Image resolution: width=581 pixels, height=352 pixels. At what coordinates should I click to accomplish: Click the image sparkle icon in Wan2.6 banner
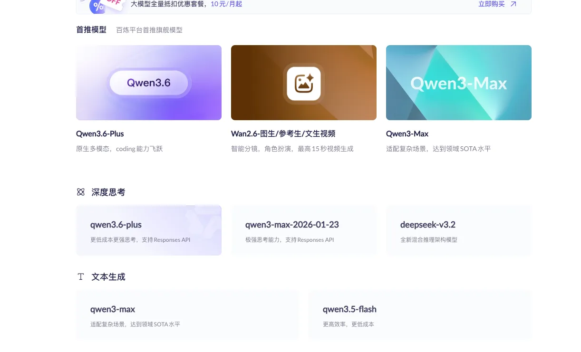coord(304,84)
